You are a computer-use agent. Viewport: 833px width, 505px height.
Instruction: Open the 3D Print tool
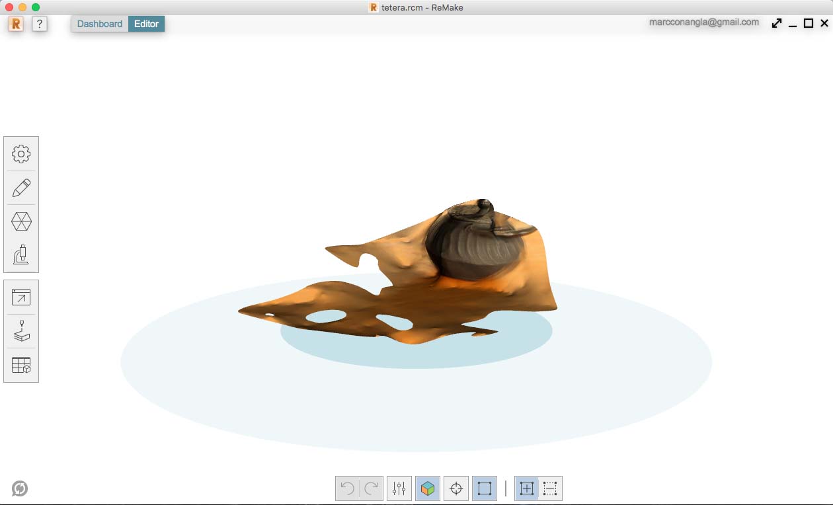coord(21,331)
